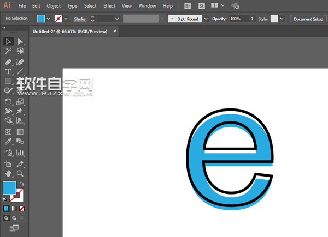Click the blue Fill swatch in toolbar
The height and width of the screenshot is (237, 328).
[9, 188]
